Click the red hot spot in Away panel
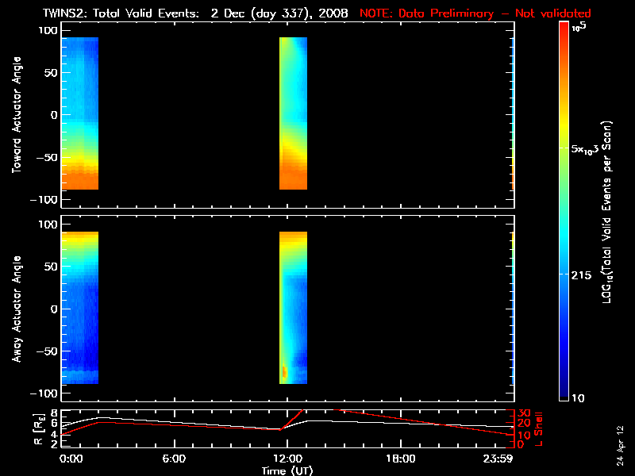 [x=284, y=371]
